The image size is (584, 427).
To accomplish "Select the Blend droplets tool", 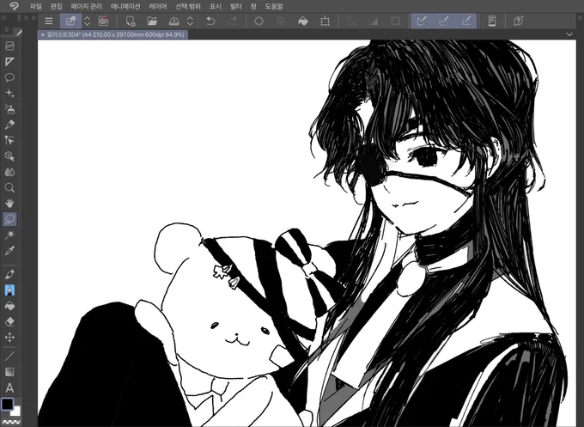I will (x=9, y=172).
